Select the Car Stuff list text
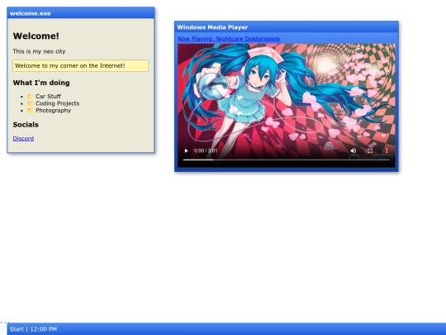Image resolution: width=446 pixels, height=335 pixels. coord(48,96)
